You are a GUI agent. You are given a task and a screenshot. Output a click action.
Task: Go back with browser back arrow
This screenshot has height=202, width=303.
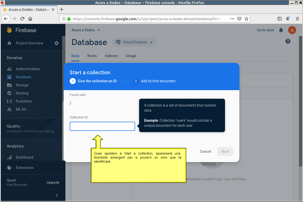click(x=6, y=19)
